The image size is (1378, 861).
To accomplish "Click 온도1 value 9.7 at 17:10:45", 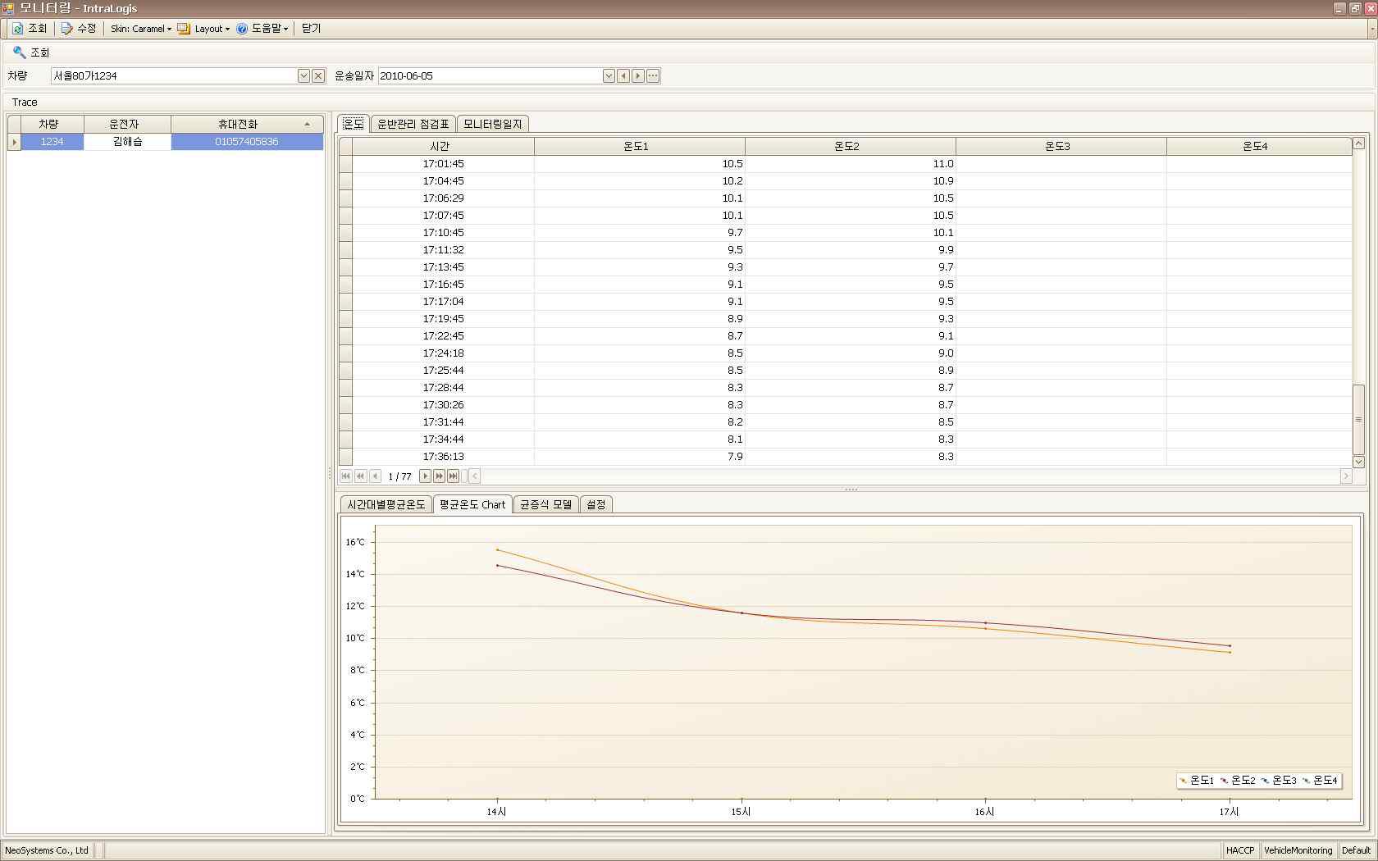I will 639,232.
